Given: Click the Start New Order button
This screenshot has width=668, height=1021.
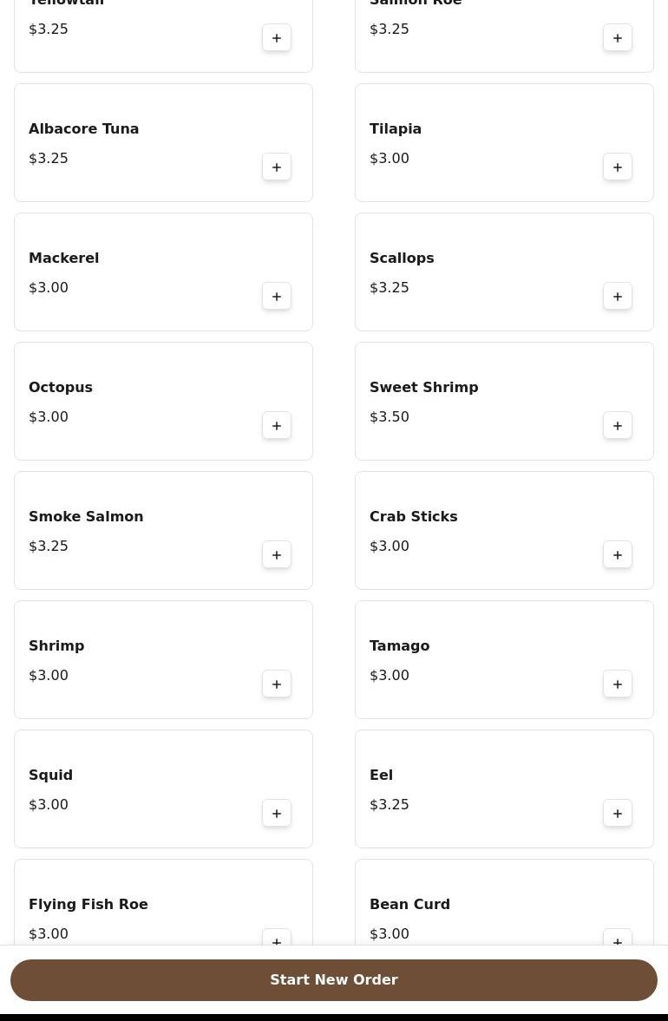Looking at the screenshot, I should click(x=334, y=980).
